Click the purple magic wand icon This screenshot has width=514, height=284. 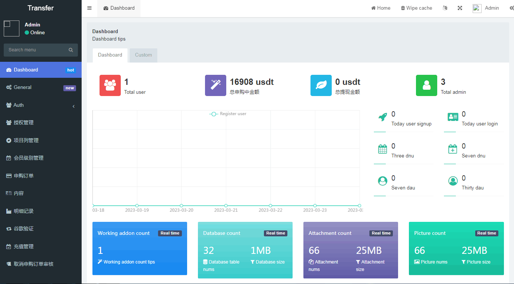[x=215, y=85]
